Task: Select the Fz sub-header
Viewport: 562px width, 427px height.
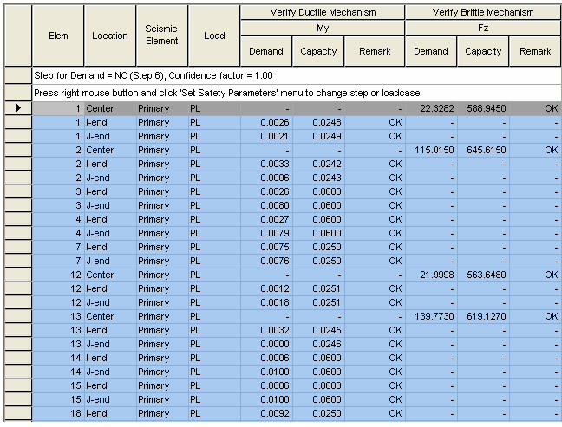Action: (x=483, y=28)
